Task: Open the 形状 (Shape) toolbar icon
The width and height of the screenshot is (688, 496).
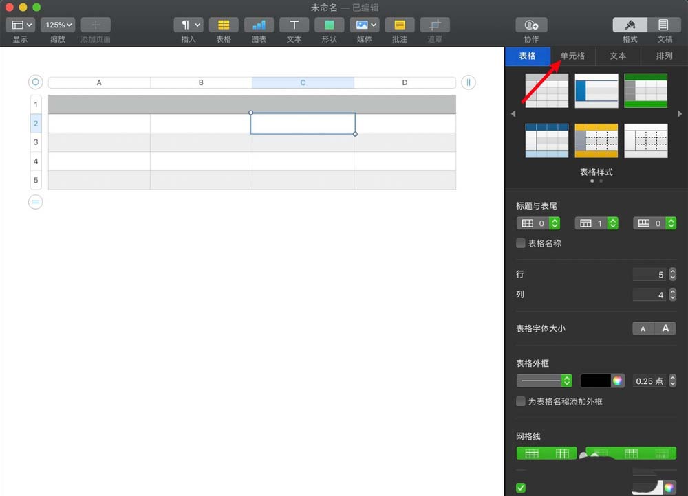Action: 329,25
